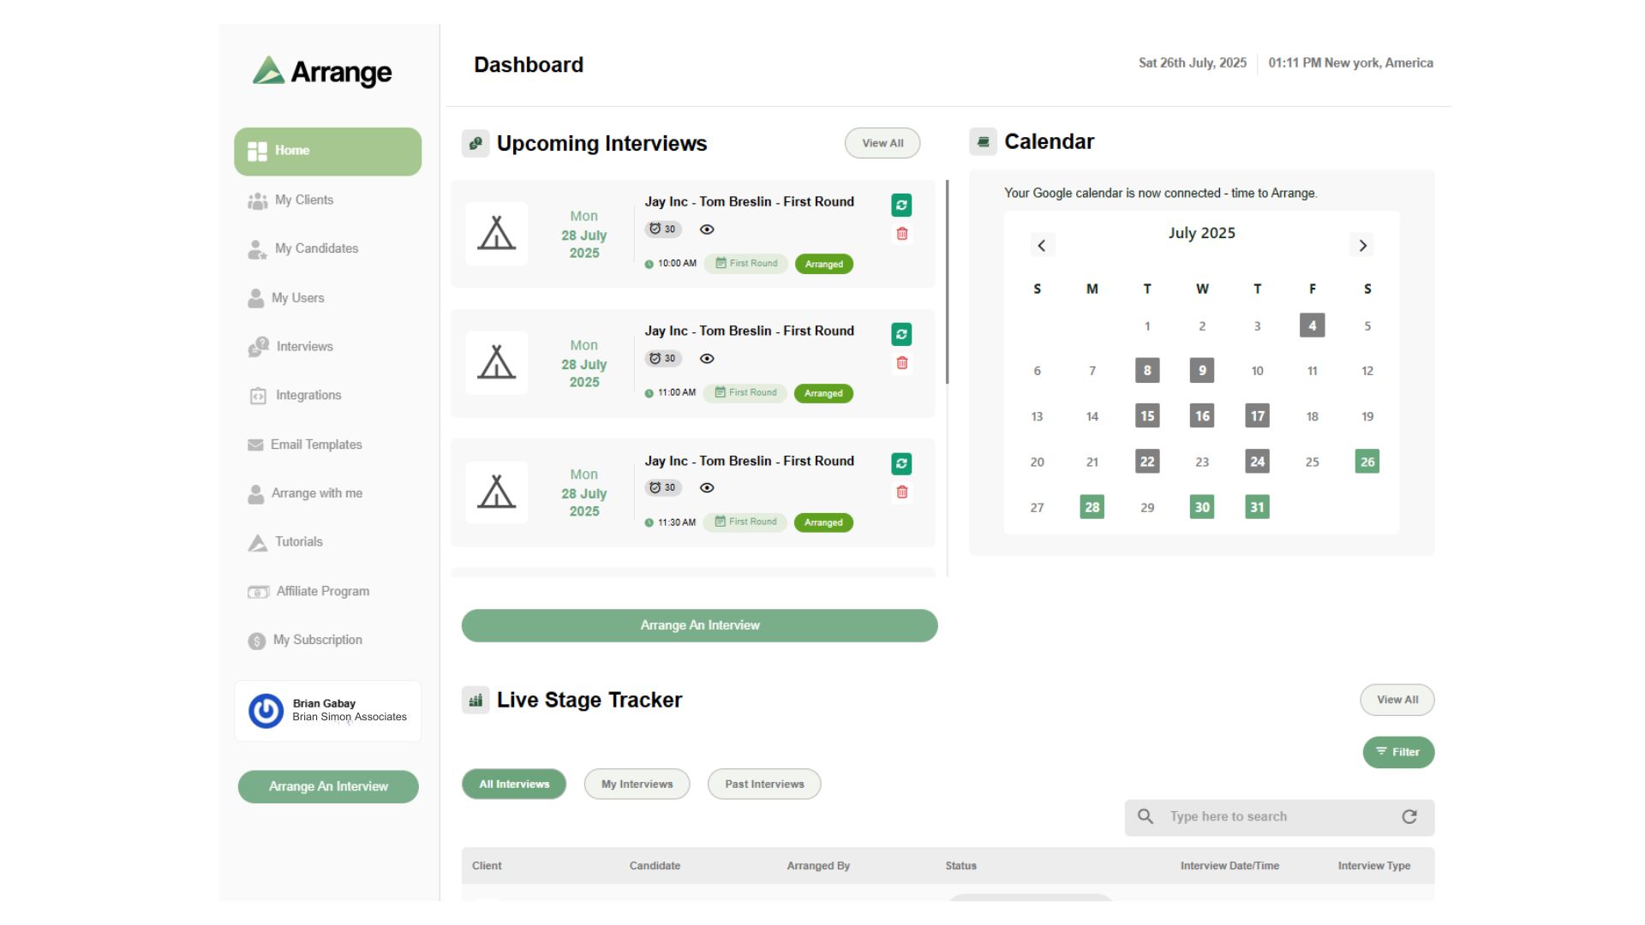Click the refresh icon on the 11:30 AM interview
This screenshot has width=1645, height=925.
point(901,463)
